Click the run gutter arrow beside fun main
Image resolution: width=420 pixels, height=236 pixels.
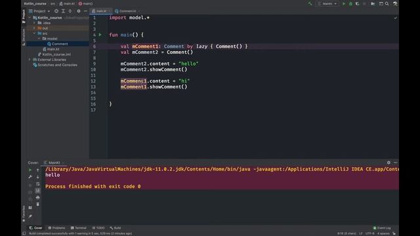pyautogui.click(x=100, y=35)
